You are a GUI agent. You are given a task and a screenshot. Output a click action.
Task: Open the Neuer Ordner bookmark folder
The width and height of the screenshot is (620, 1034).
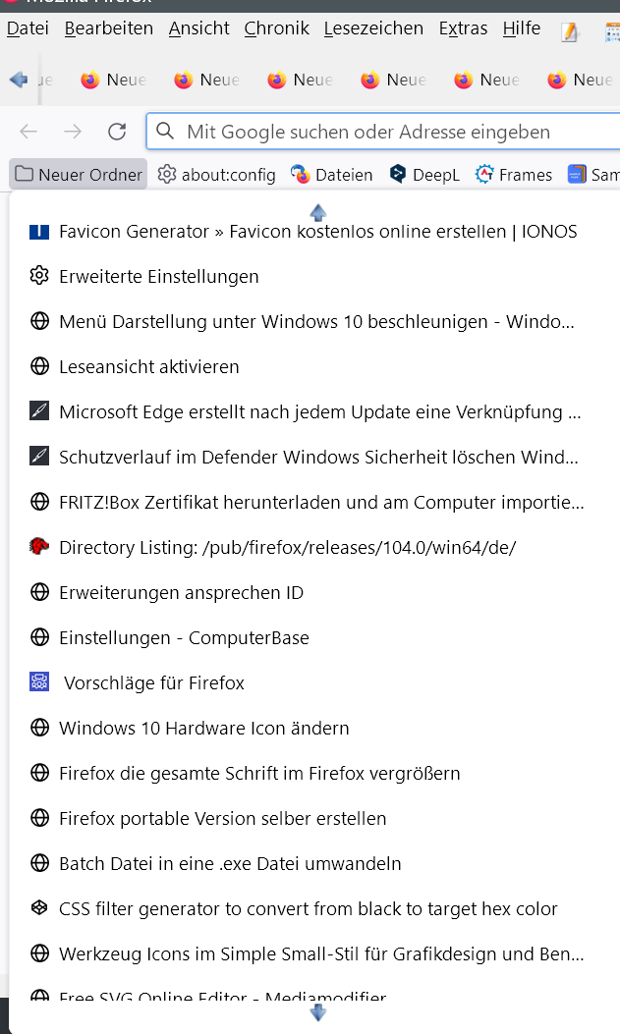point(79,175)
